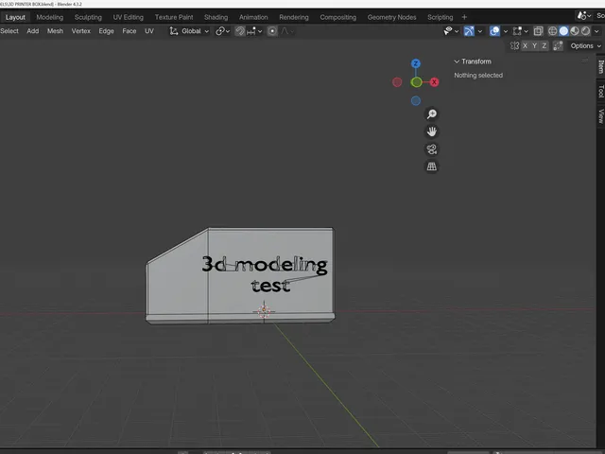
Task: Open the gizmo settings dropdown arrow
Action: click(x=480, y=31)
